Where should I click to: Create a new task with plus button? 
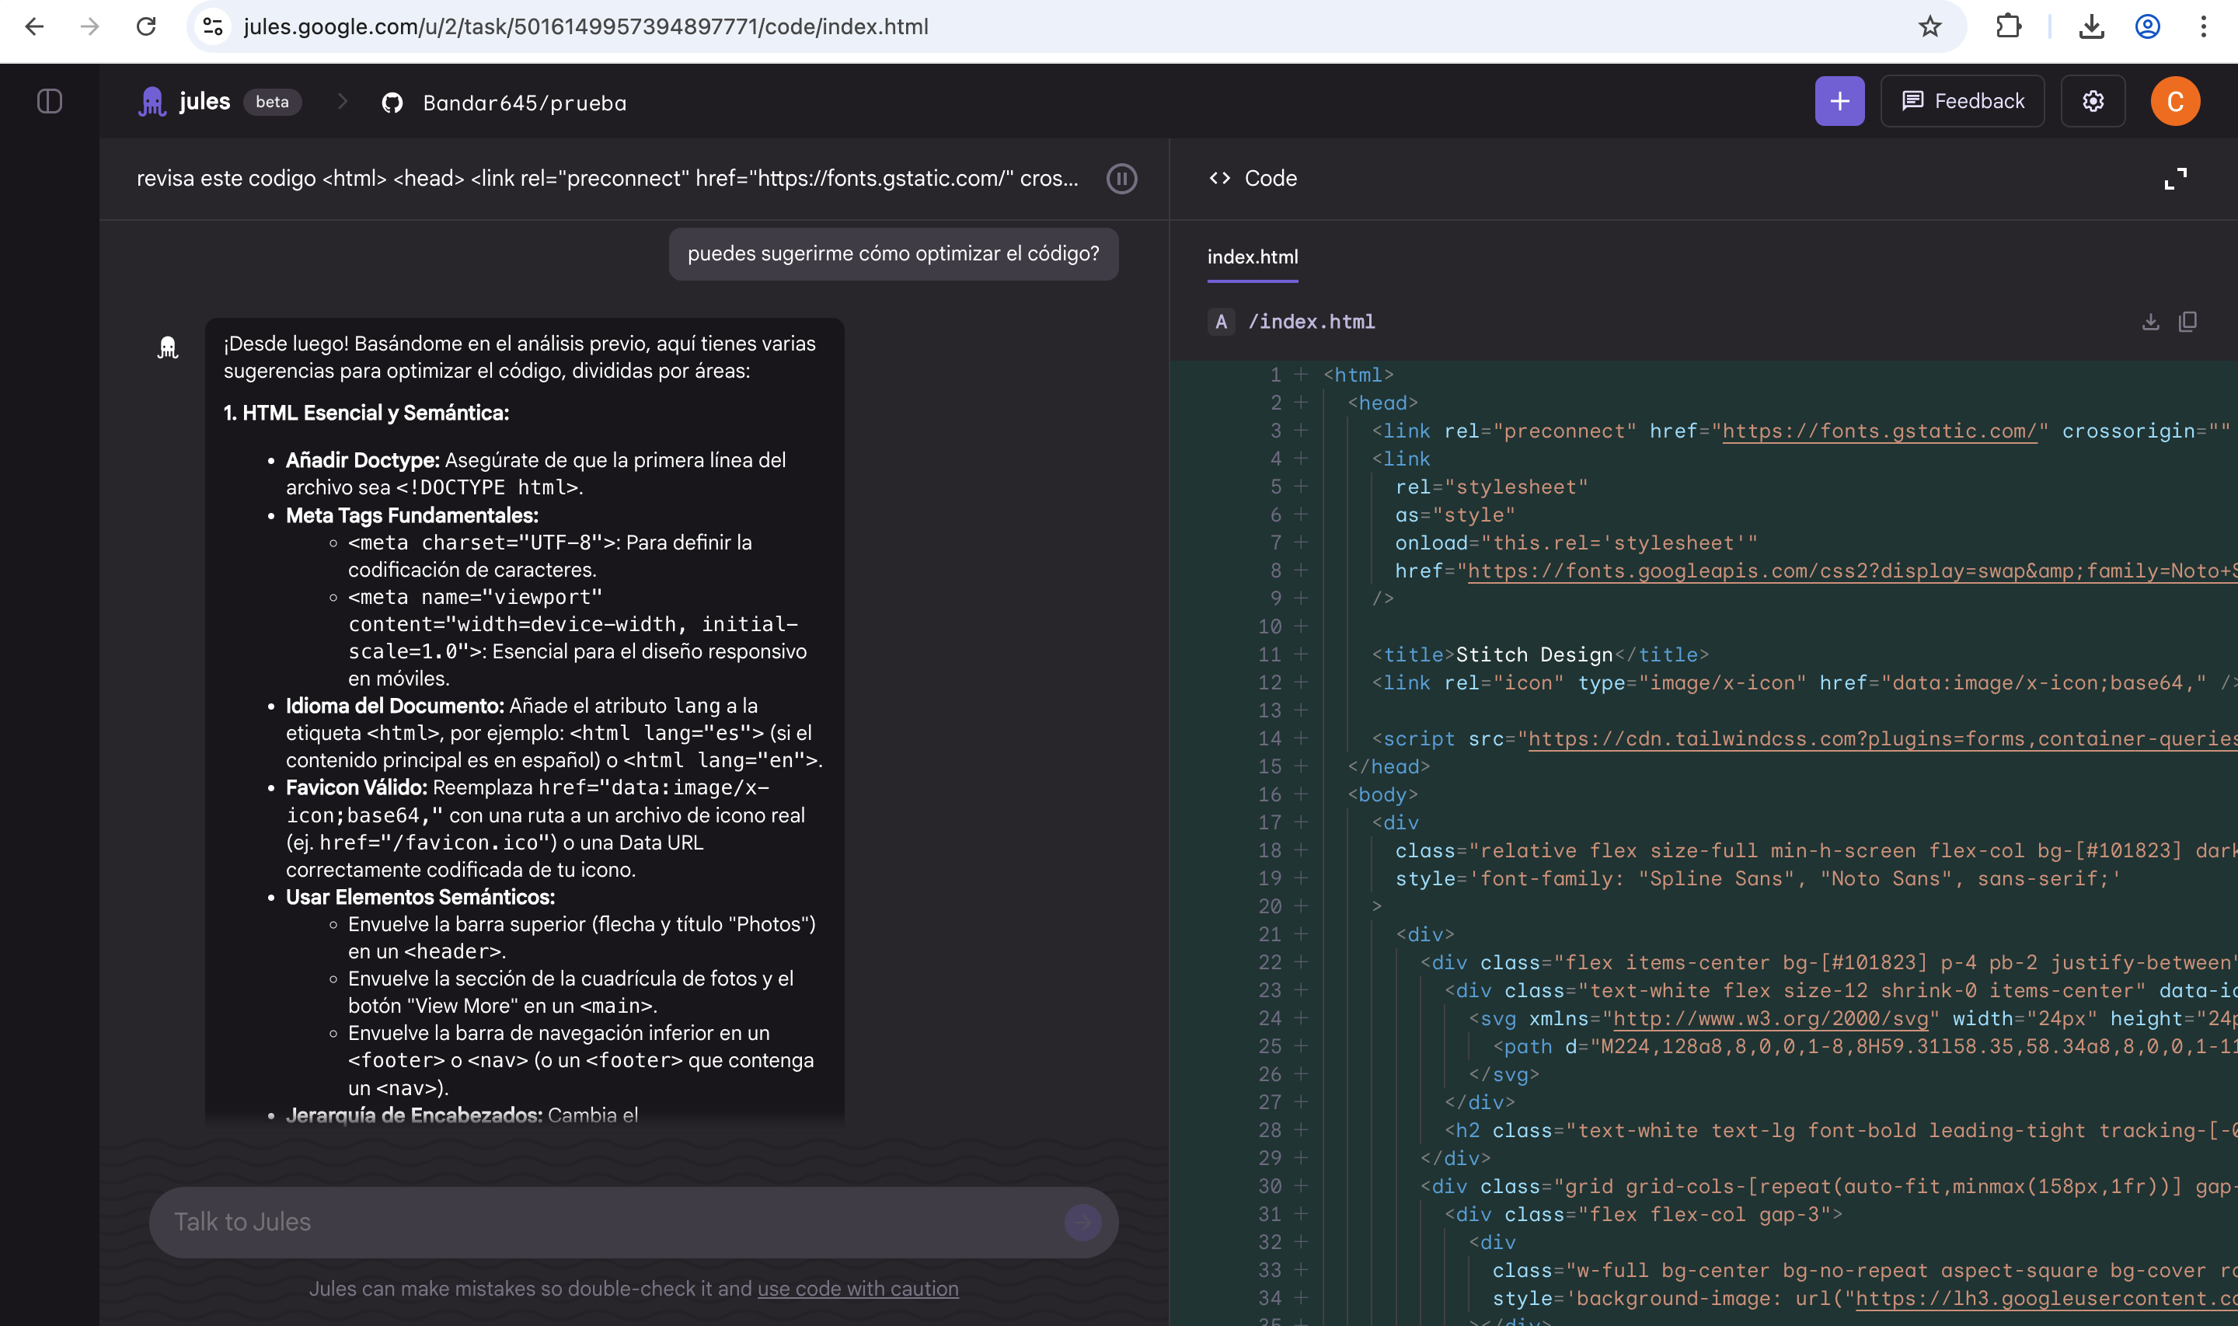point(1839,102)
